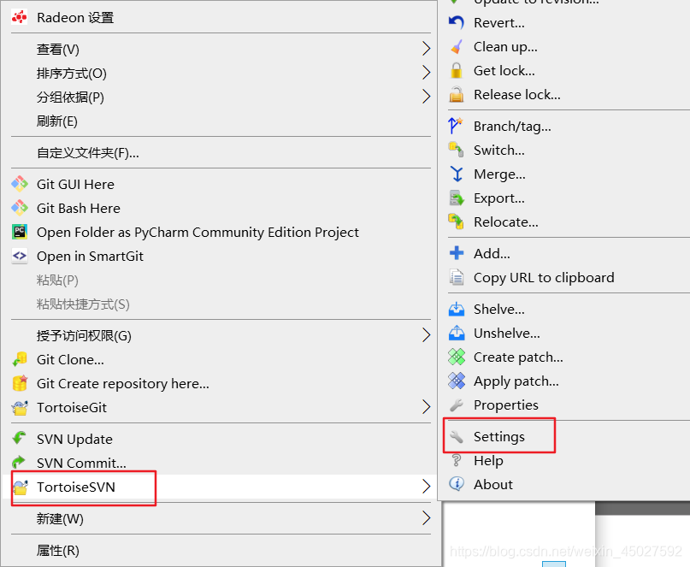Select the Properties label in submenu
The image size is (690, 567).
click(x=506, y=405)
